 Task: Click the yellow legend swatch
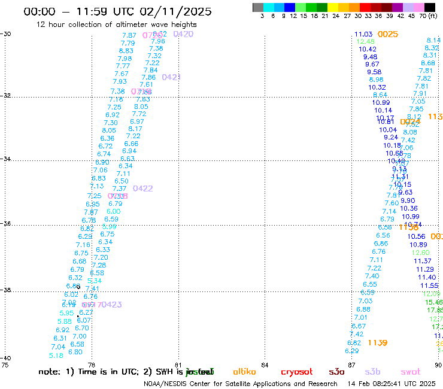(333, 7)
